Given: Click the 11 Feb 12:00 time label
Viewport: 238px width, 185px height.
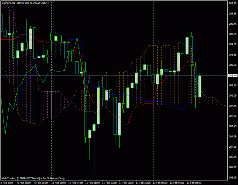Looking at the screenshot, I should (x=109, y=183).
